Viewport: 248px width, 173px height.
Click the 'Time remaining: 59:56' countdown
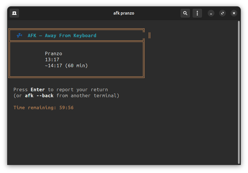tap(44, 108)
